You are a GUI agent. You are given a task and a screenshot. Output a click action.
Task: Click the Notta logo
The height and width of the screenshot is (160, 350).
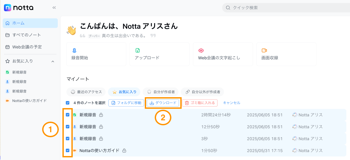pos(19,8)
